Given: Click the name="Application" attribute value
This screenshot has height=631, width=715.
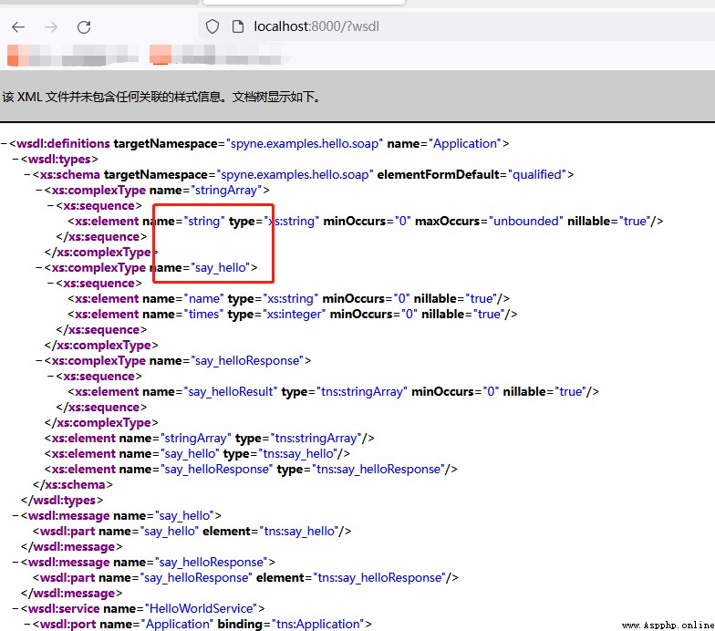Looking at the screenshot, I should [465, 144].
